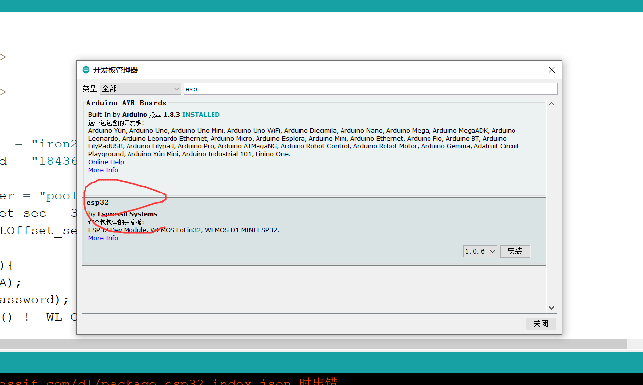
Task: Click the 开发板管理器 dialog title text
Action: click(116, 70)
